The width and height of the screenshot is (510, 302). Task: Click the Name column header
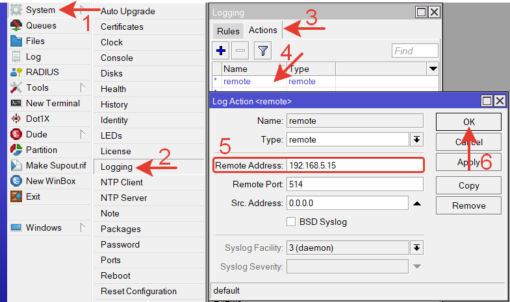(x=254, y=69)
